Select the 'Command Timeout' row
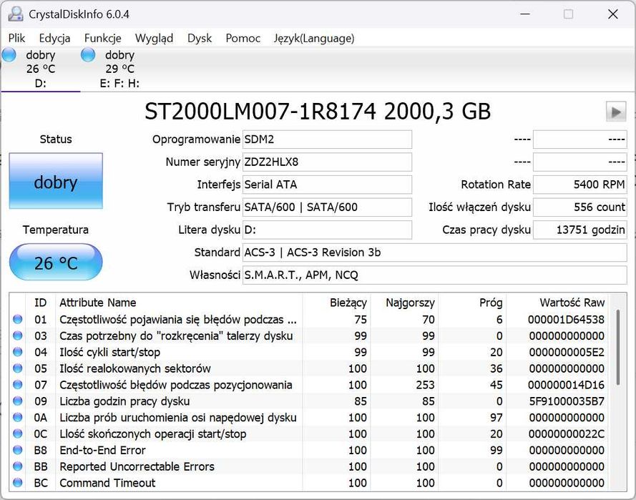The height and width of the screenshot is (500, 636). 308,483
